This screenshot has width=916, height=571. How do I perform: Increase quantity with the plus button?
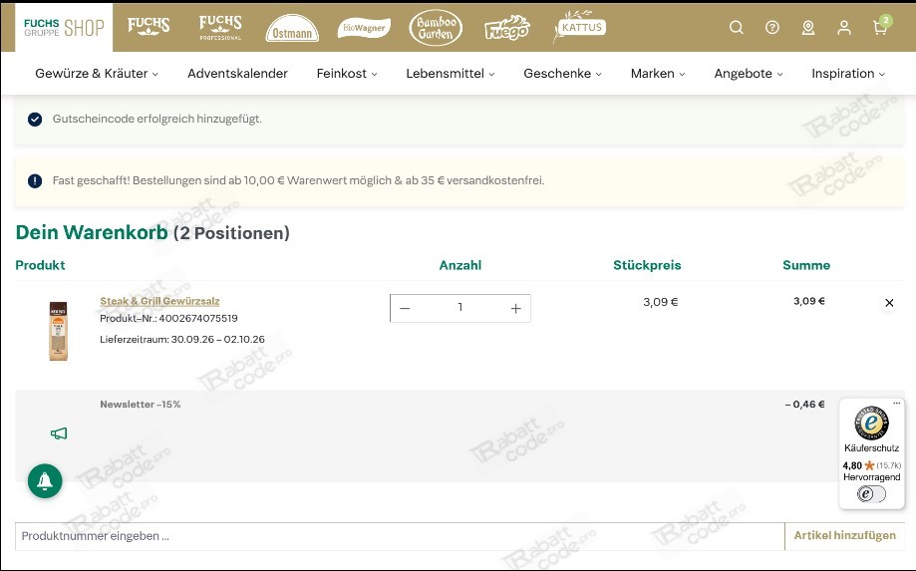click(x=516, y=308)
